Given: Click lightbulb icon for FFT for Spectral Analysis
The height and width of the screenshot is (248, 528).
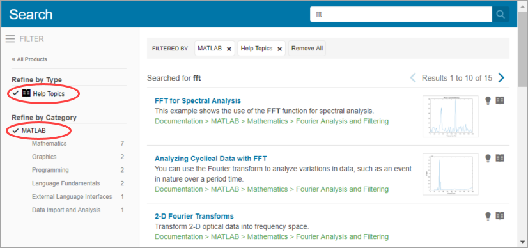Looking at the screenshot, I should click(488, 100).
